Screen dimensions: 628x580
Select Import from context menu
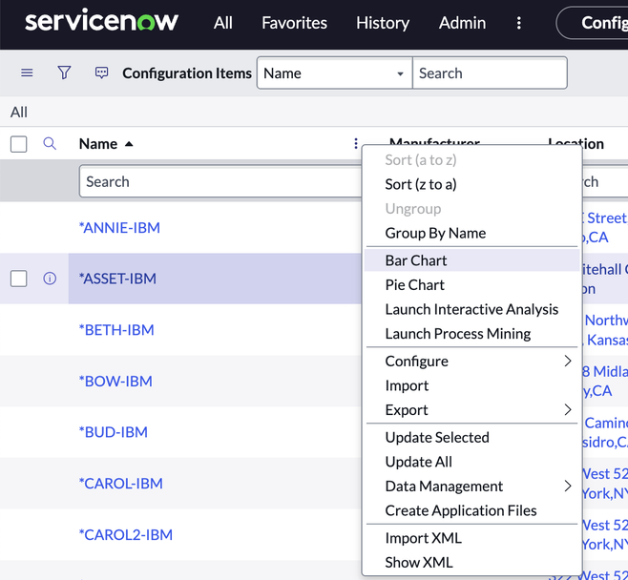coord(471,385)
